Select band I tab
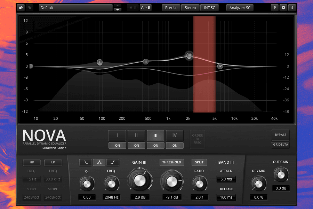313x209 pixels. [117, 136]
